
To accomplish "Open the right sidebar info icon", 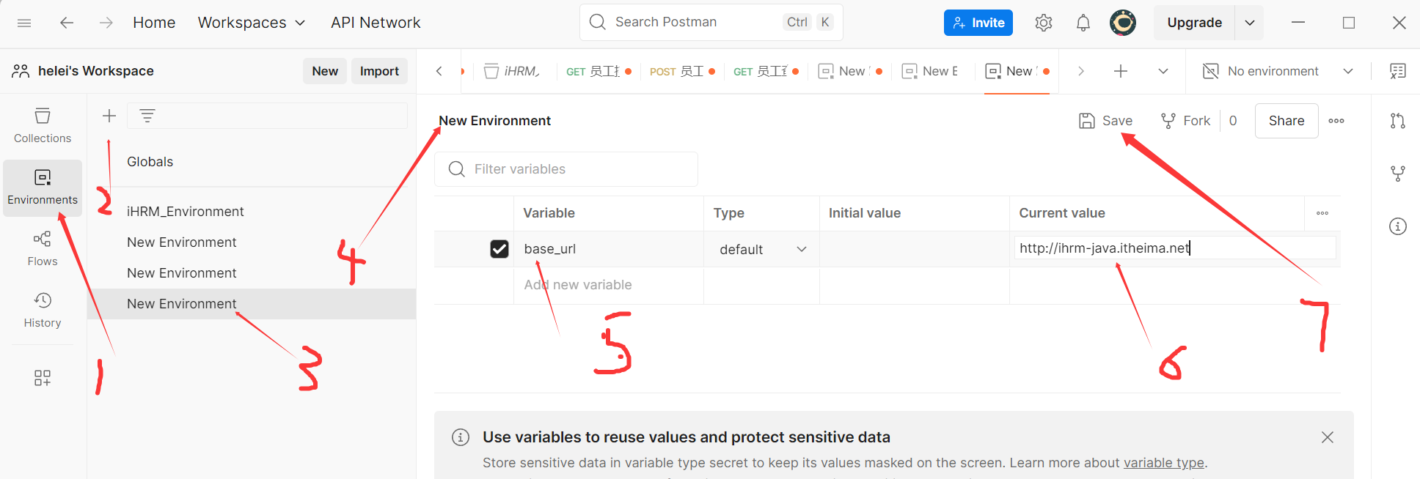I will 1397,226.
